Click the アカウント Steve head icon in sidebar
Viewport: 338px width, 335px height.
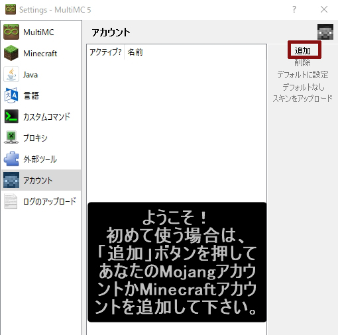point(11,180)
